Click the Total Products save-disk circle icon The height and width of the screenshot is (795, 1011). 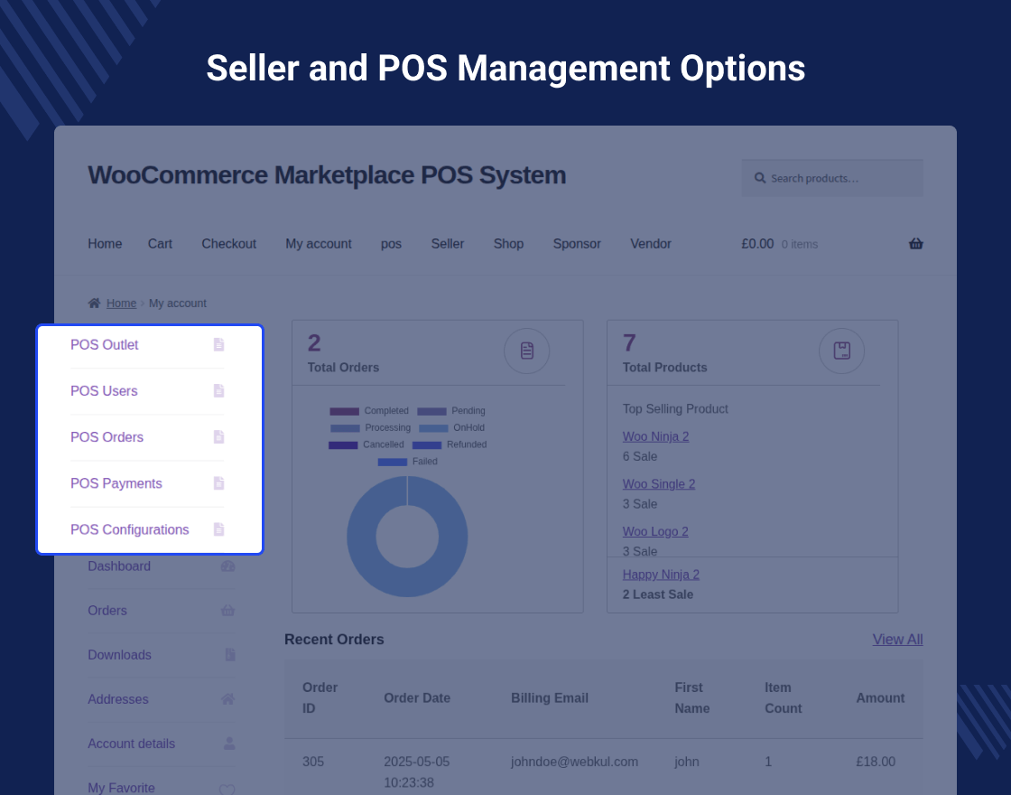click(x=841, y=351)
